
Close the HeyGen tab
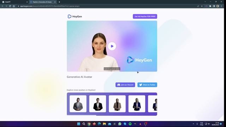55,2
